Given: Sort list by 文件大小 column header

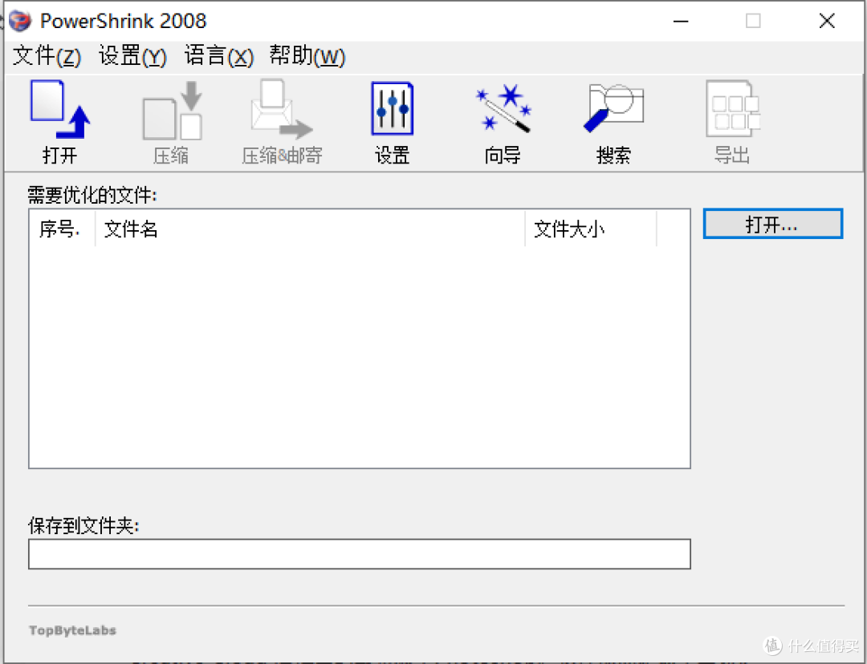Looking at the screenshot, I should coord(591,228).
